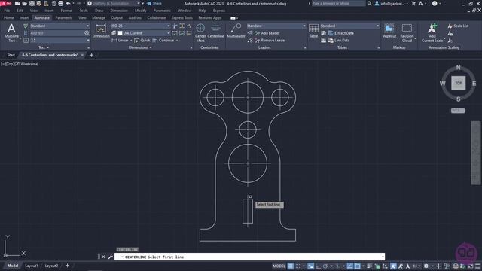Click the Plot (print) icon
This screenshot has height=271, width=482.
(x=60, y=3)
